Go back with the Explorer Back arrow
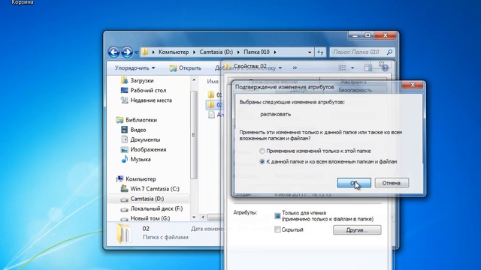This screenshot has height=270, width=481. [x=113, y=52]
